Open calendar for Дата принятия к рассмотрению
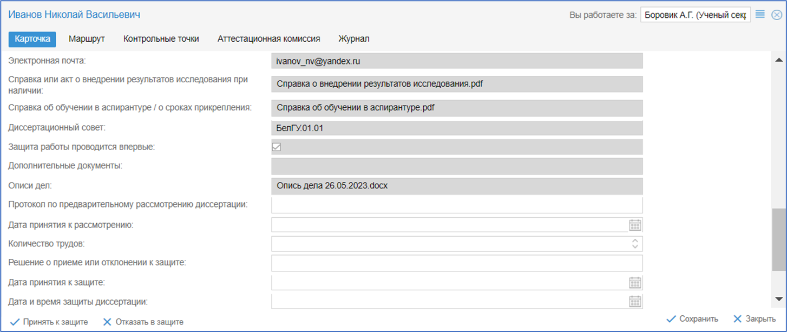787x332 pixels. 635,225
